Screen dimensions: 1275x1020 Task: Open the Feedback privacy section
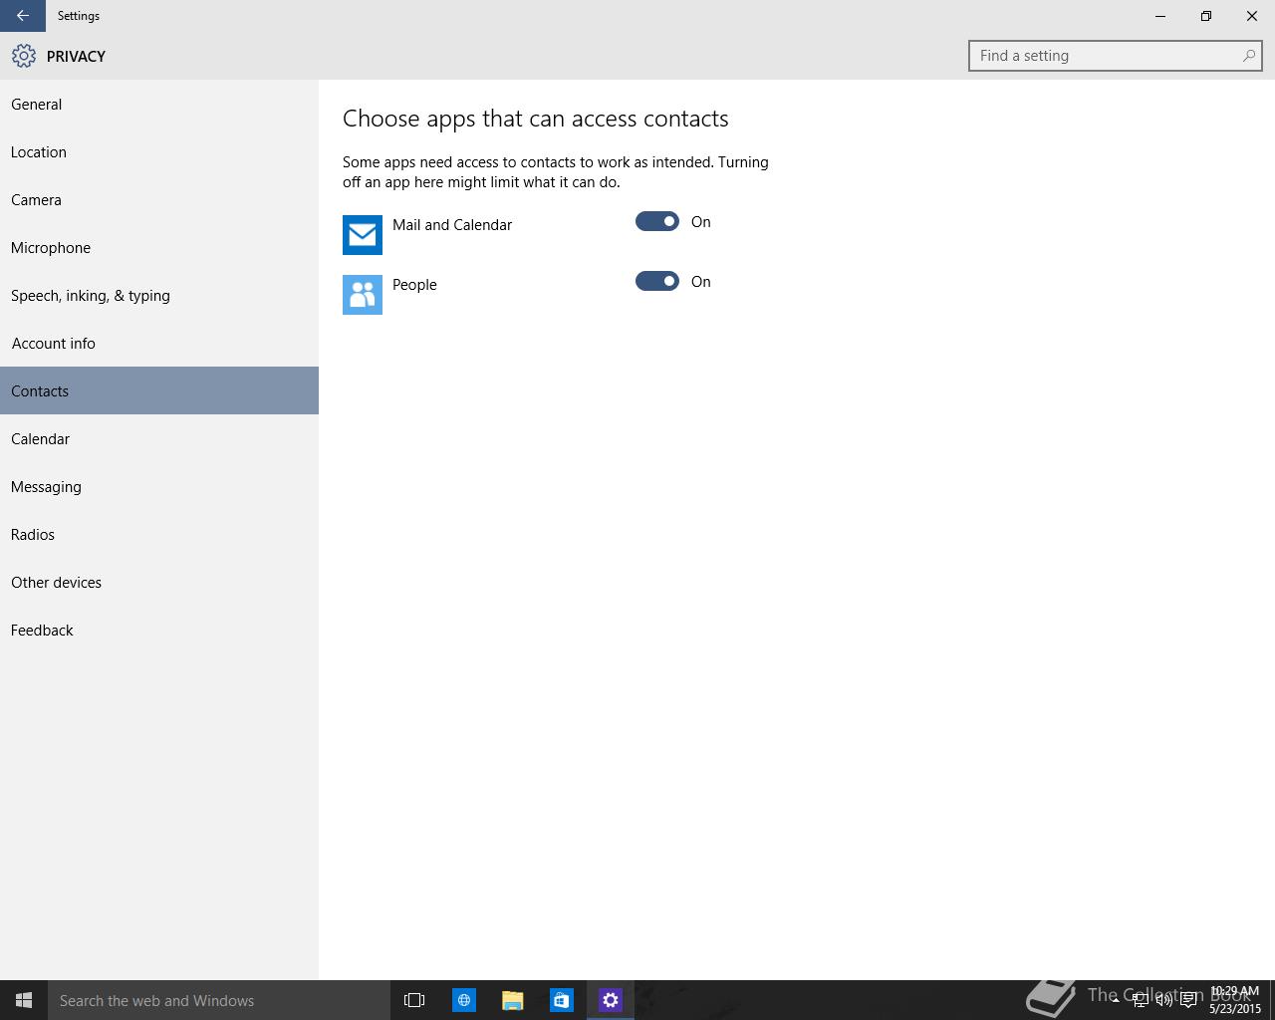159,630
